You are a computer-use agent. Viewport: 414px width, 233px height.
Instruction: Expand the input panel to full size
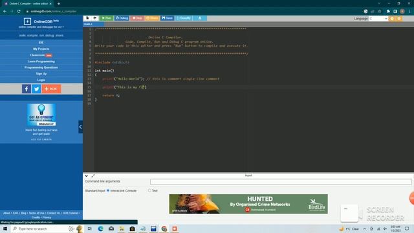coord(93,175)
